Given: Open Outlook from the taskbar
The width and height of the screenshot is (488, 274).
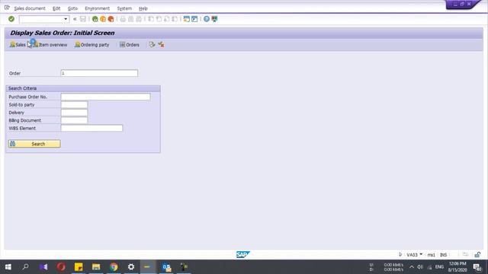Looking at the screenshot, I should [x=166, y=267].
